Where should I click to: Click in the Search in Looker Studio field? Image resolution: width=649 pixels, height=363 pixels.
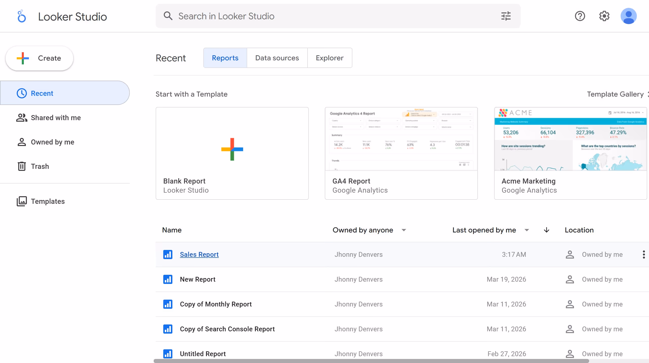point(338,16)
